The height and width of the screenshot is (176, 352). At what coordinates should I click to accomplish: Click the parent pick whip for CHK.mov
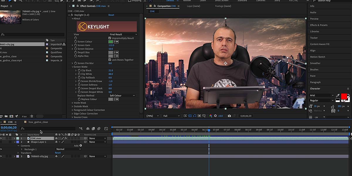(x=85, y=138)
